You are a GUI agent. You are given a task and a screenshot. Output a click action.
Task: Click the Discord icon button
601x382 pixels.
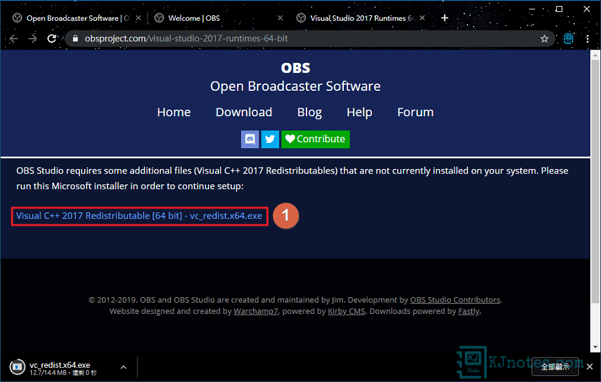tap(250, 139)
